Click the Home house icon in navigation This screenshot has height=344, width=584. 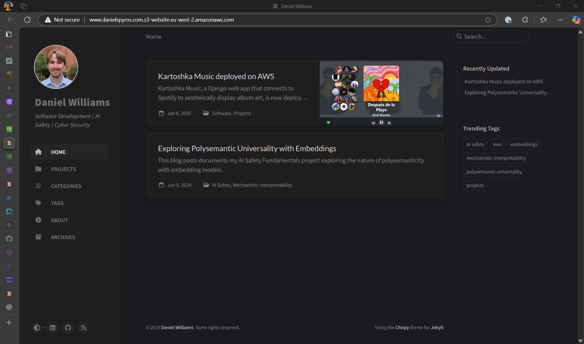pos(38,152)
